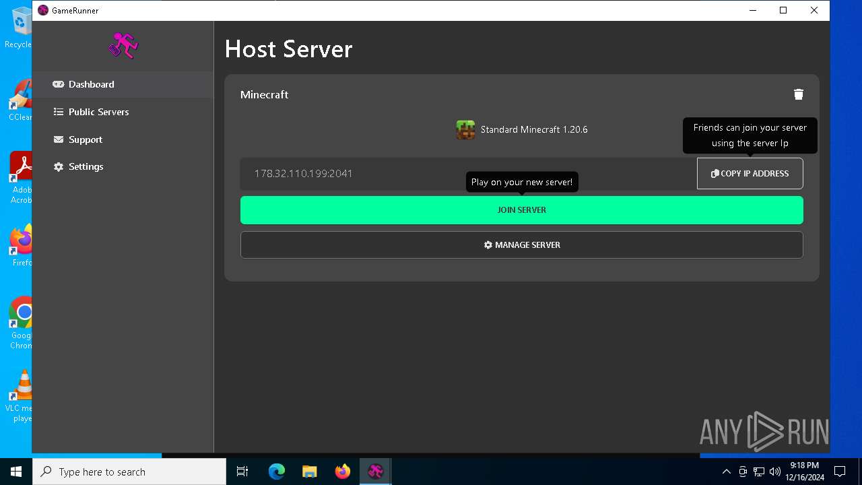Click the GameRunner title bar app icon
The width and height of the screenshot is (862, 485).
43,10
